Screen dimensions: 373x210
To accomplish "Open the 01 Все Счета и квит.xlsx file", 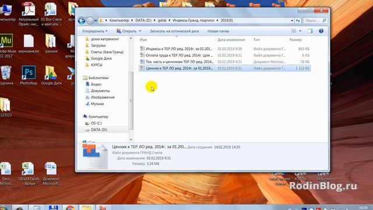I will tap(51, 14).
